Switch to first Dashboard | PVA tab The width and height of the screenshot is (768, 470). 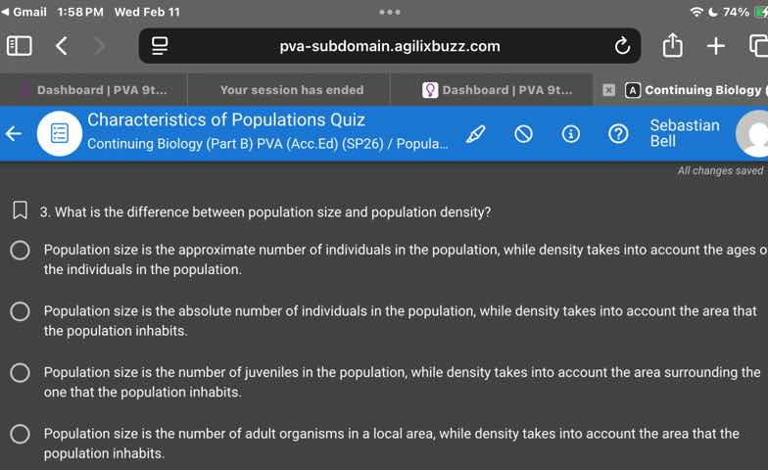point(93,90)
